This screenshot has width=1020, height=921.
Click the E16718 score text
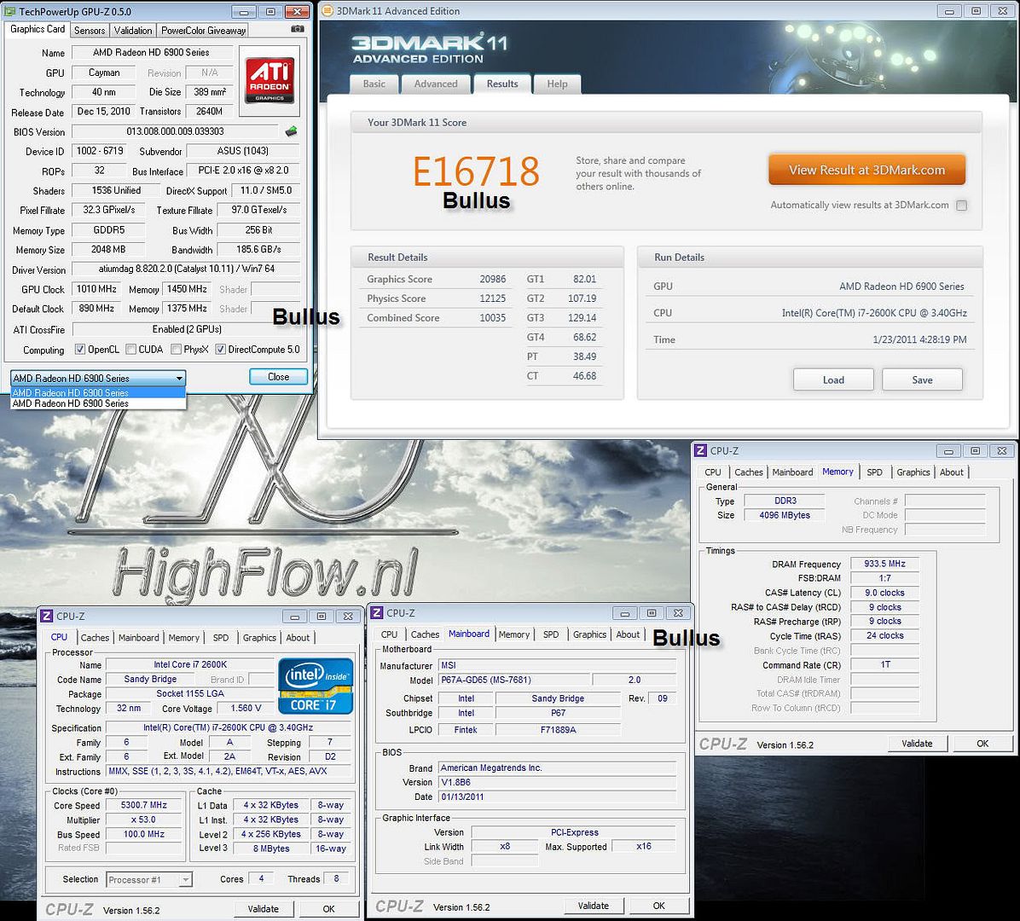pos(476,171)
